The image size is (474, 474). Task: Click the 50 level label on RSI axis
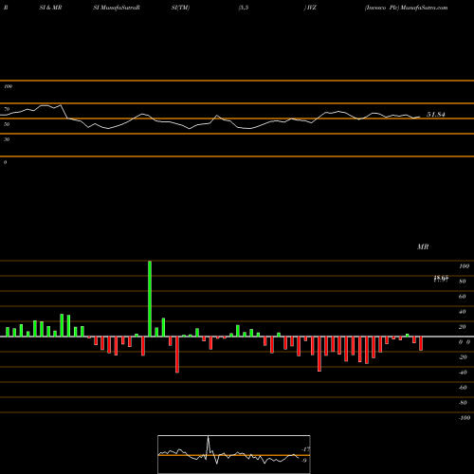7,124
